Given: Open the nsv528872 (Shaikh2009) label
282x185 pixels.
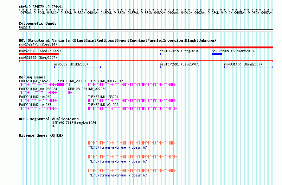Looking at the screenshot, I should coord(40,51).
